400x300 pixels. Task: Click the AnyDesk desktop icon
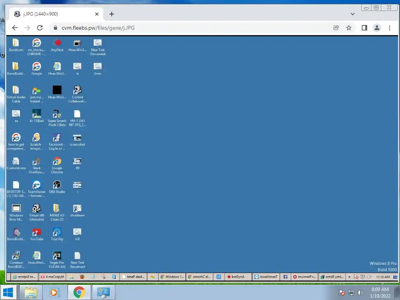[x=57, y=45]
